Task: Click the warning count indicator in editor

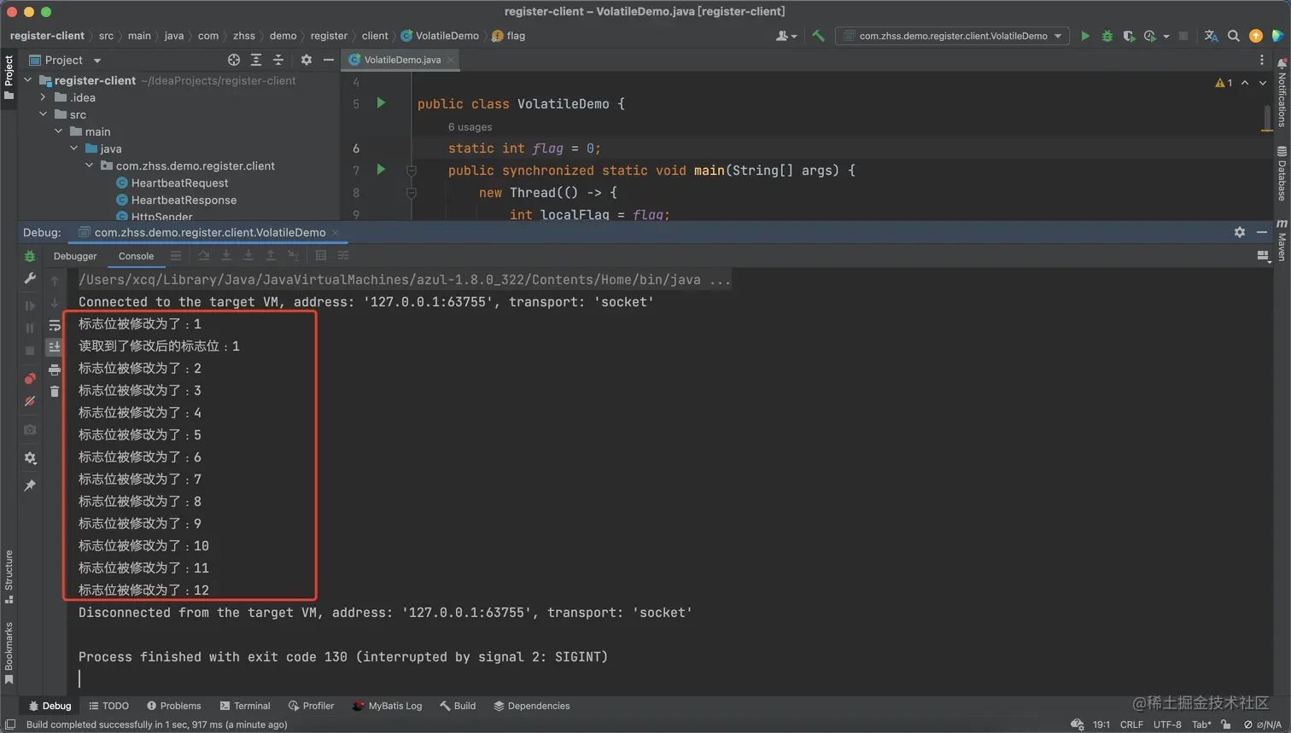Action: tap(1224, 83)
